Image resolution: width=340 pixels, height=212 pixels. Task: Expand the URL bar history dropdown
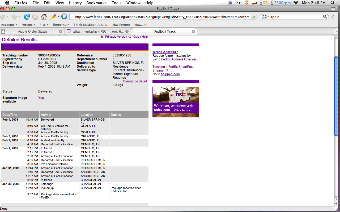coord(248,17)
